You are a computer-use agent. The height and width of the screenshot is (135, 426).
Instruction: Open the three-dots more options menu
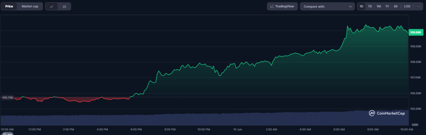(419, 6)
